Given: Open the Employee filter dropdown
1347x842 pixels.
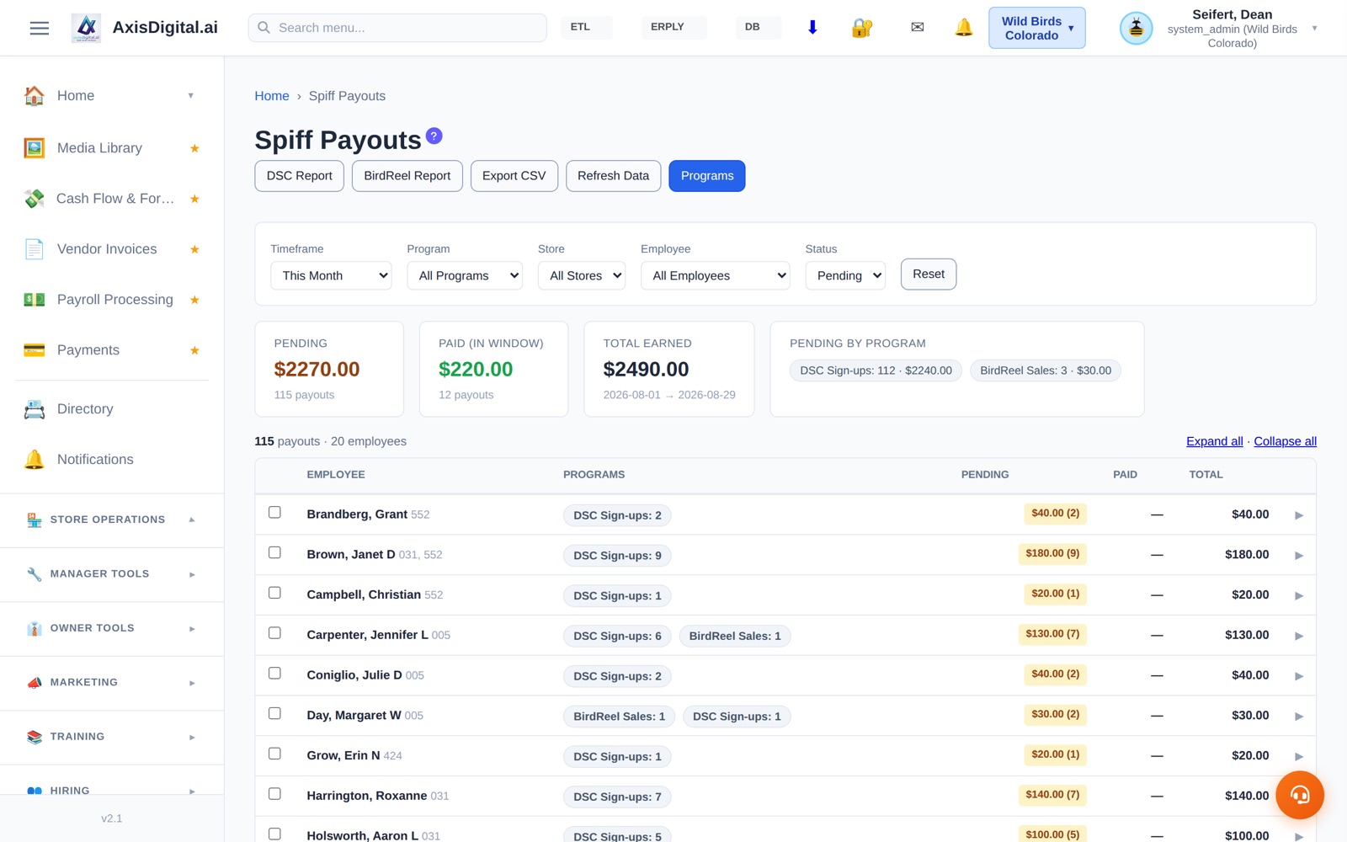Looking at the screenshot, I should [x=716, y=275].
